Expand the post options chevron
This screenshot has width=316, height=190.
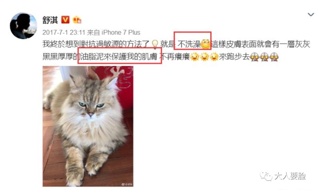[x=310, y=15]
